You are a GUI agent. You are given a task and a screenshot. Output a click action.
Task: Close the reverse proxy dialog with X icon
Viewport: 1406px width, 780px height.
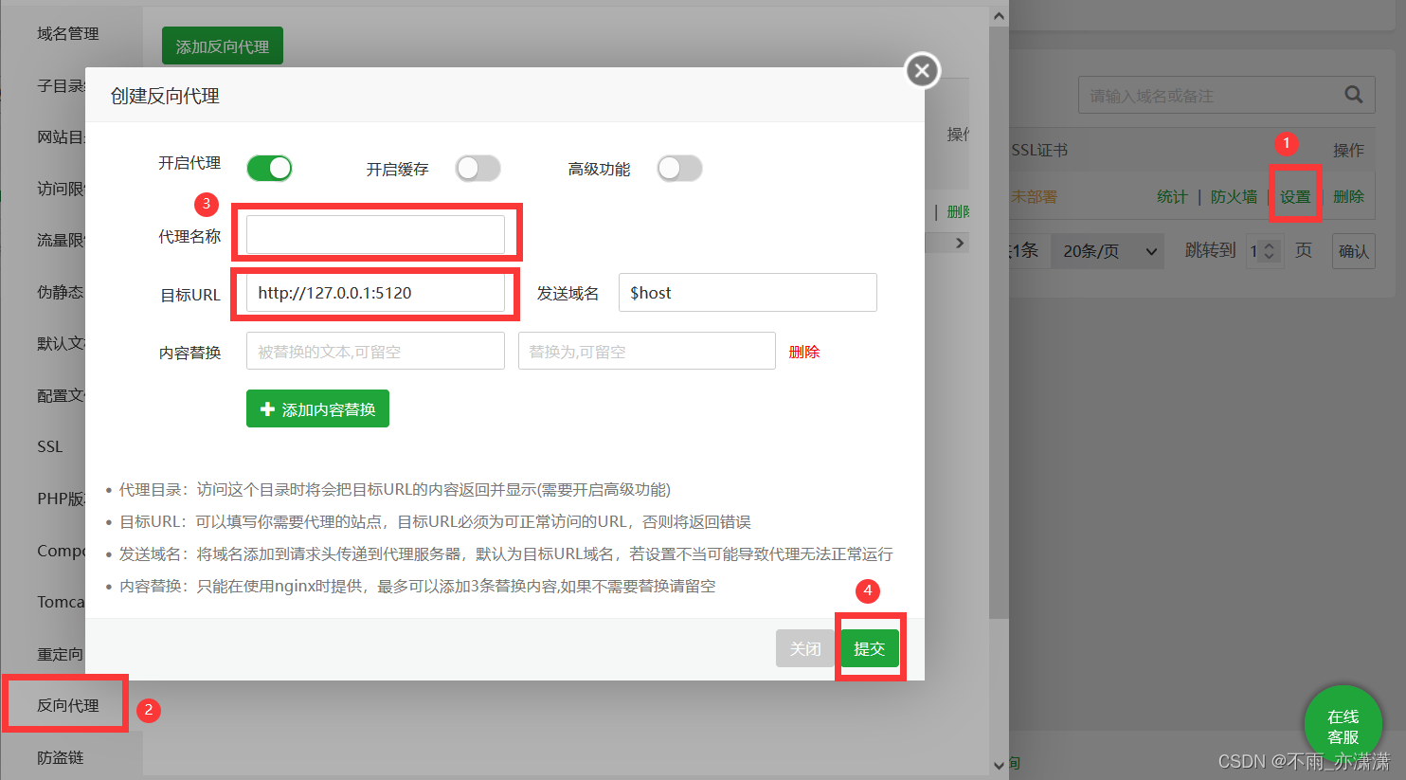(922, 70)
